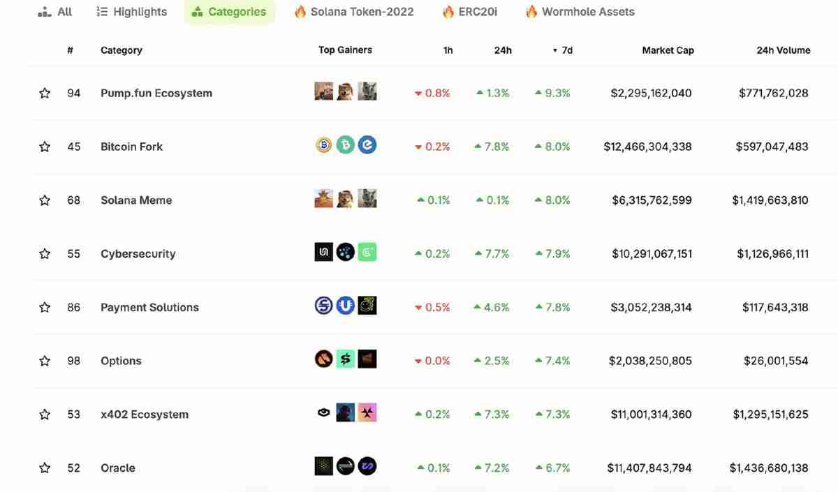Click third top gainer icon in x402 Ecosystem

(x=367, y=412)
